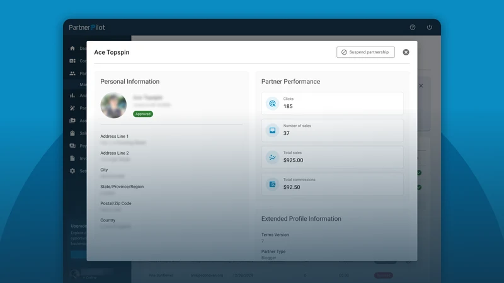Open the Dashboard home icon in sidebar
Screen dimensions: 504x283
(72, 48)
